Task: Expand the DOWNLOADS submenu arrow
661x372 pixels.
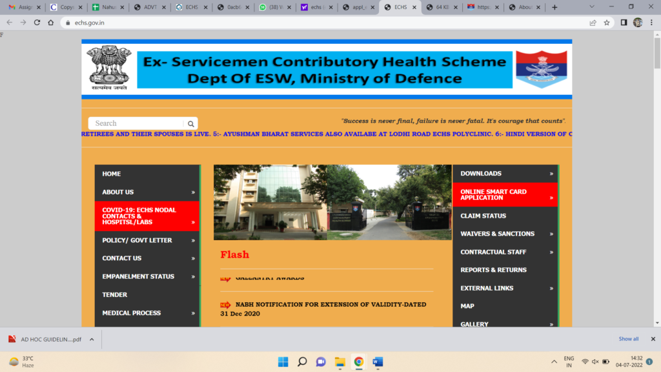Action: tap(551, 173)
